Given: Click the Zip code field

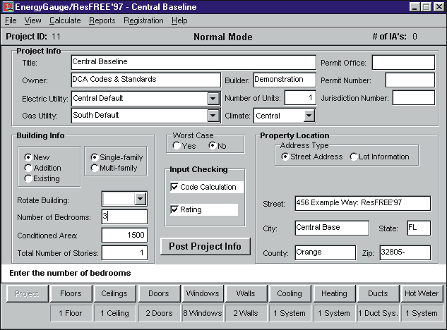Looking at the screenshot, I should tap(405, 252).
